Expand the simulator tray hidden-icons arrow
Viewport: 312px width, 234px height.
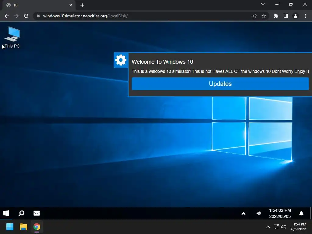[x=243, y=214]
